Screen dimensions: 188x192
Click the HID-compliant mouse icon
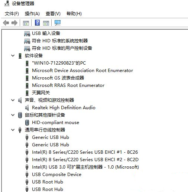pyautogui.click(x=27, y=123)
